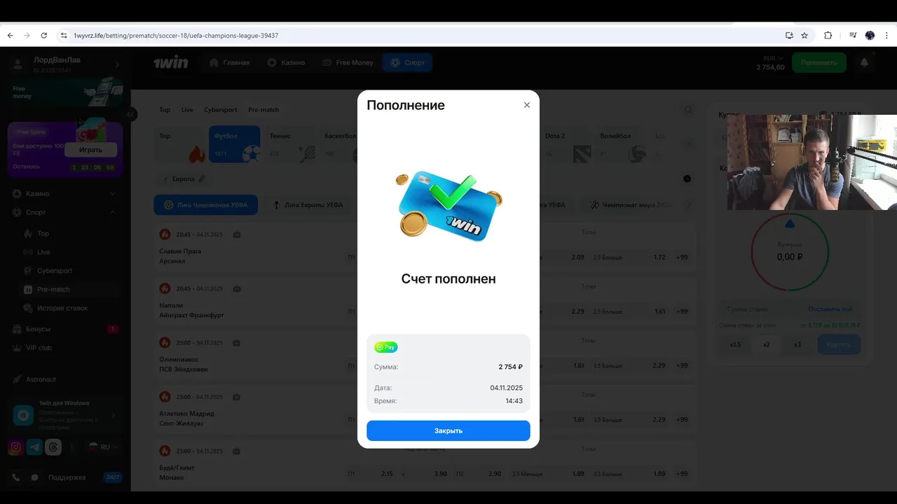
Task: Open browser extensions puzzle icon
Action: click(828, 35)
